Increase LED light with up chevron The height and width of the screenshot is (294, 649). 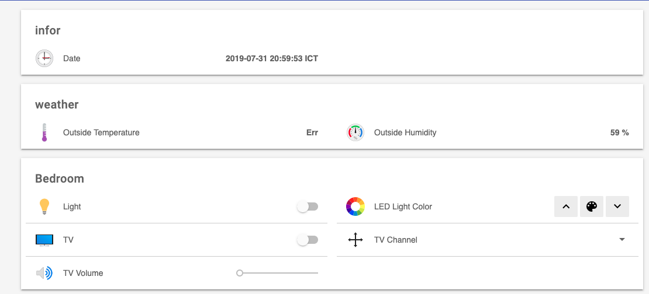(565, 206)
